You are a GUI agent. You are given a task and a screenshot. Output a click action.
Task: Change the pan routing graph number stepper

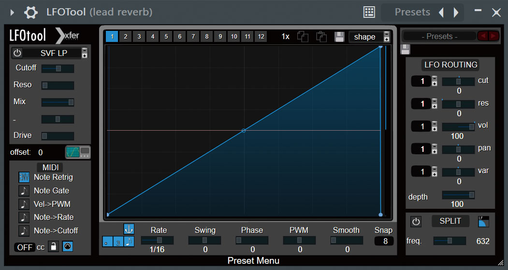[x=435, y=149]
